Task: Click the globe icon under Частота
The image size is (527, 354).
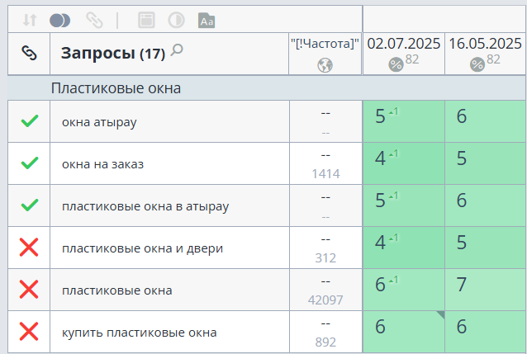Action: click(x=325, y=65)
